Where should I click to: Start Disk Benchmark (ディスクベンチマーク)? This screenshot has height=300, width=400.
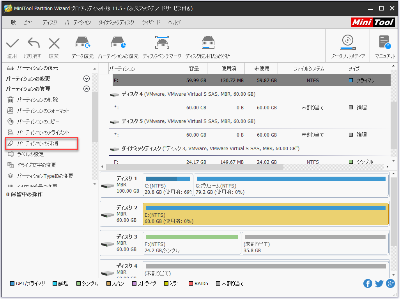(x=162, y=45)
